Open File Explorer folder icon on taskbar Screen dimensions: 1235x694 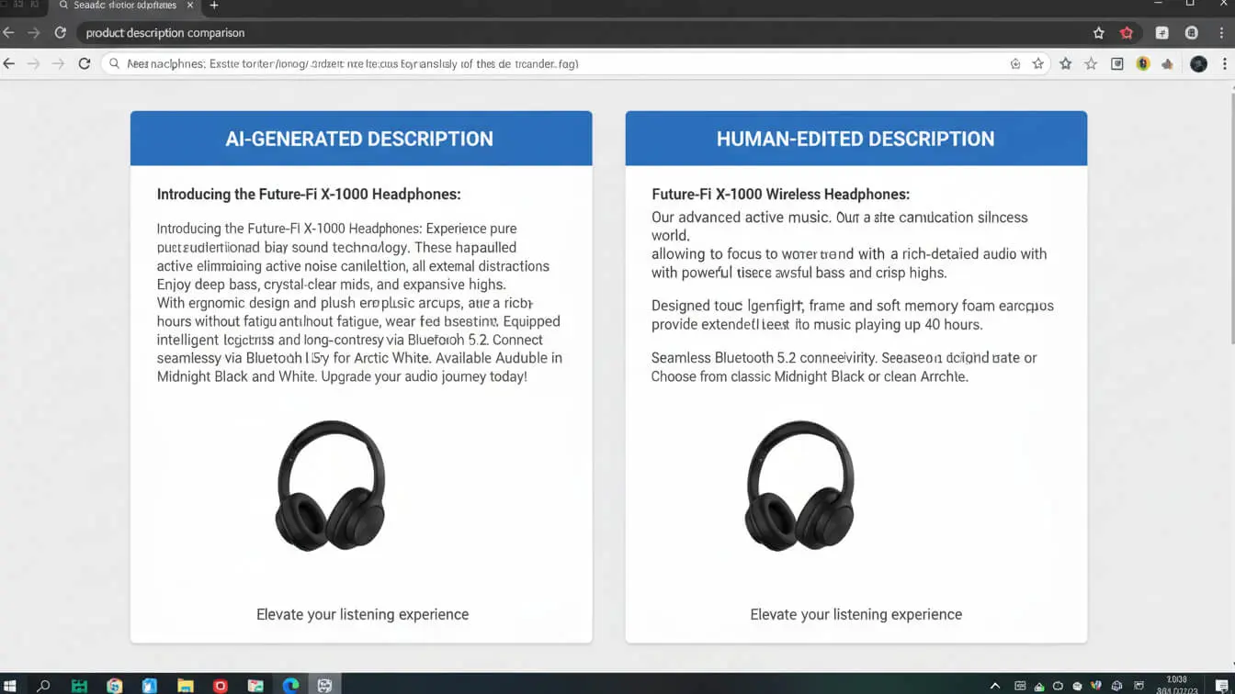click(185, 685)
